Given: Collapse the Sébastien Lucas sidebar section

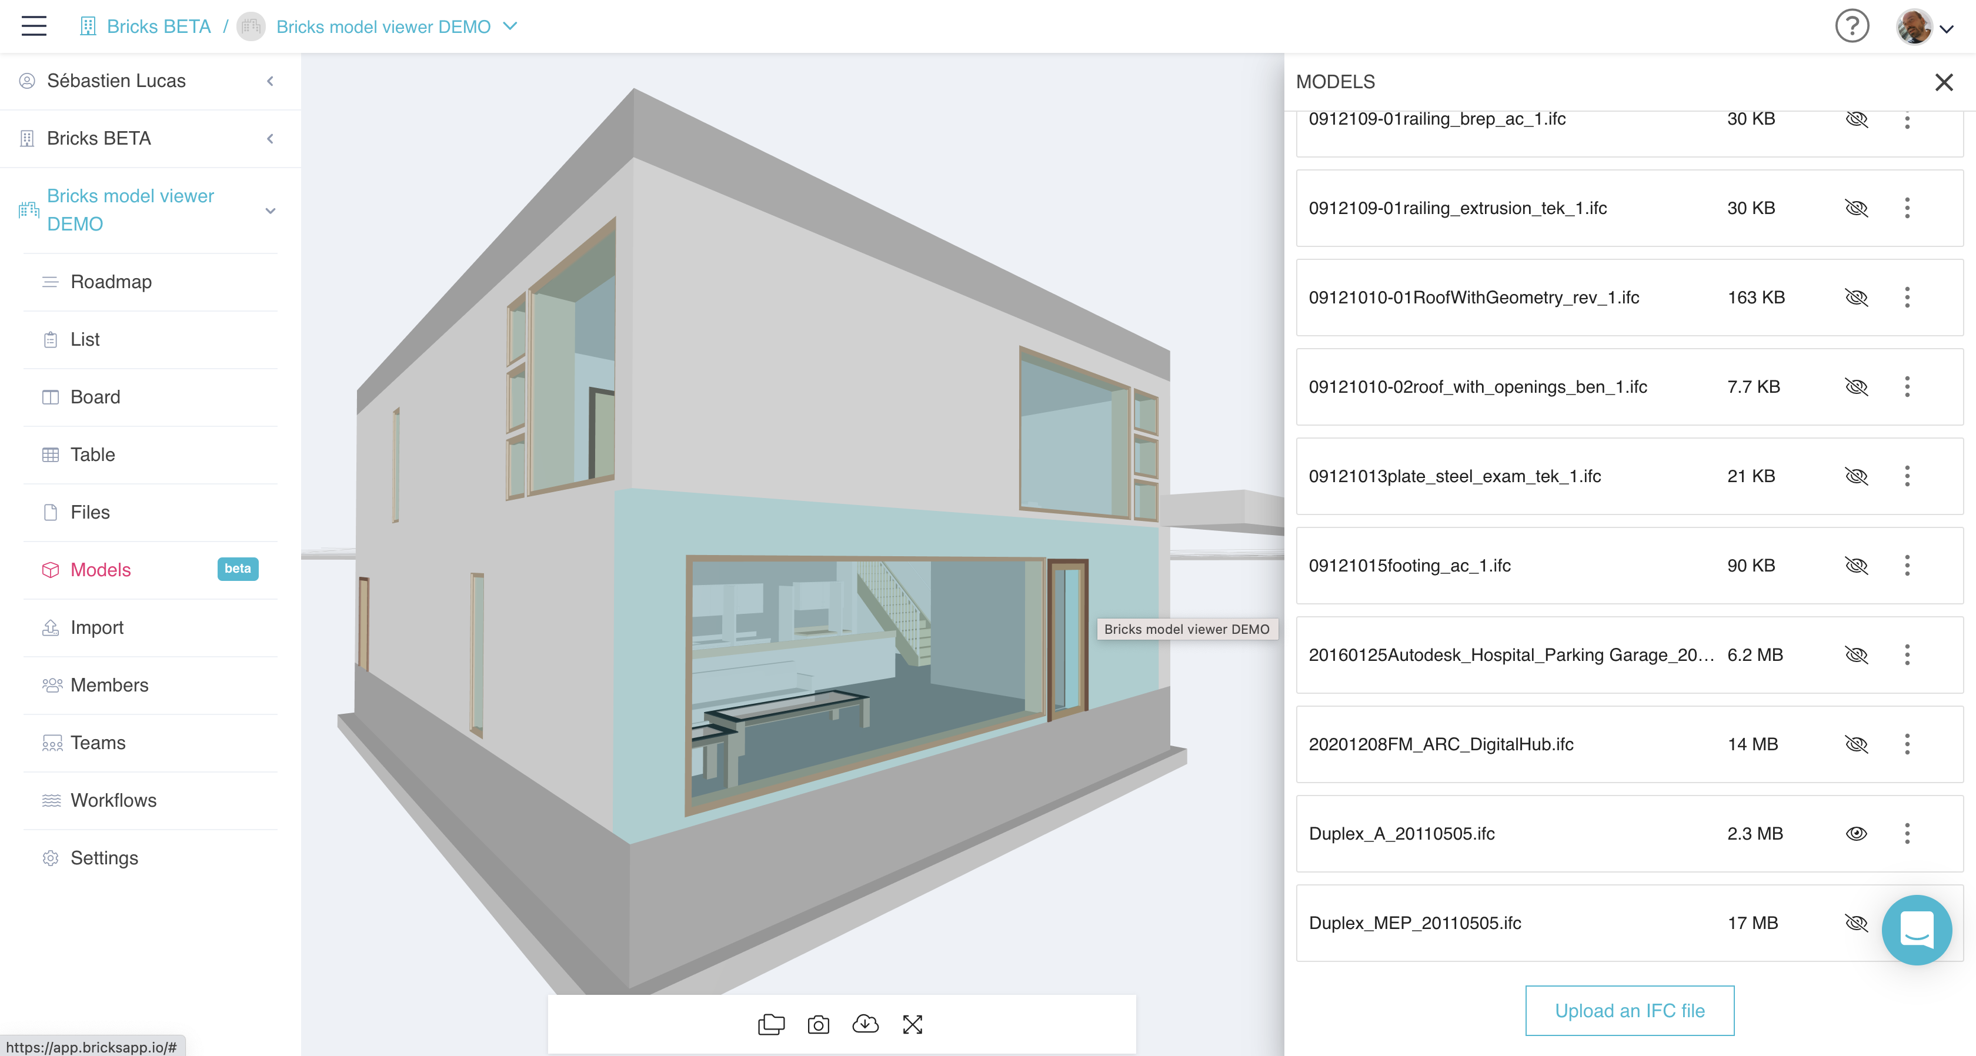Looking at the screenshot, I should click(270, 81).
